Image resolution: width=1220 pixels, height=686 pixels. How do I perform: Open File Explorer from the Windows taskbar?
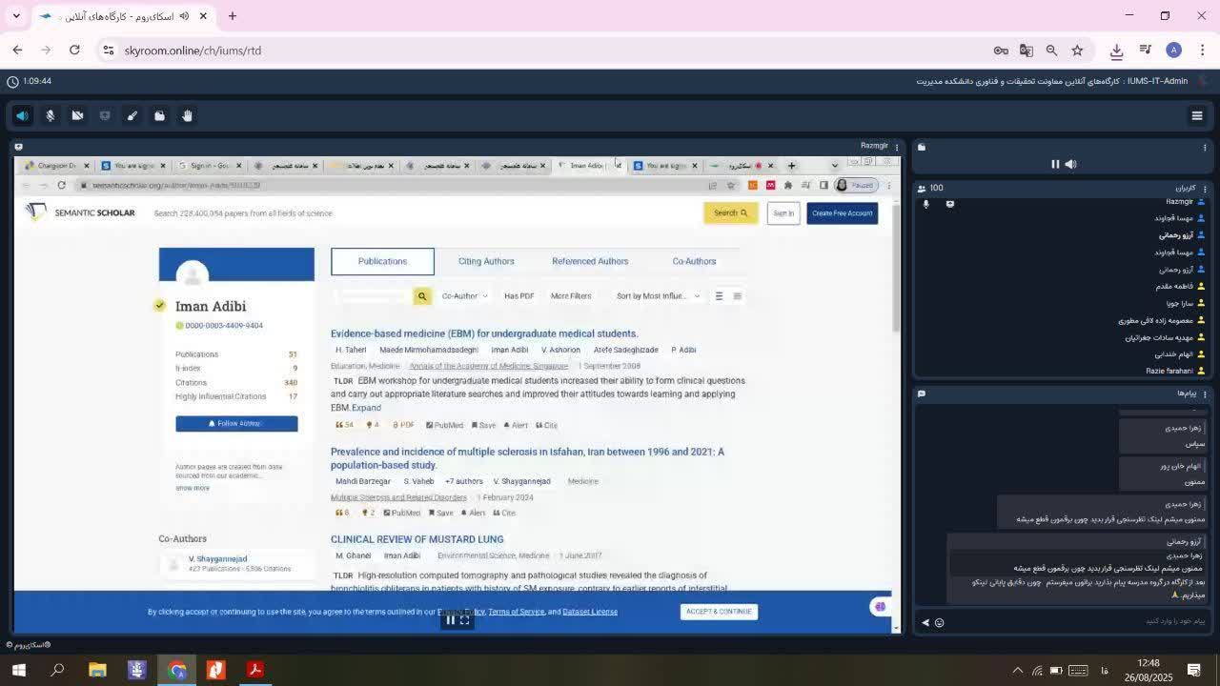[x=97, y=670]
